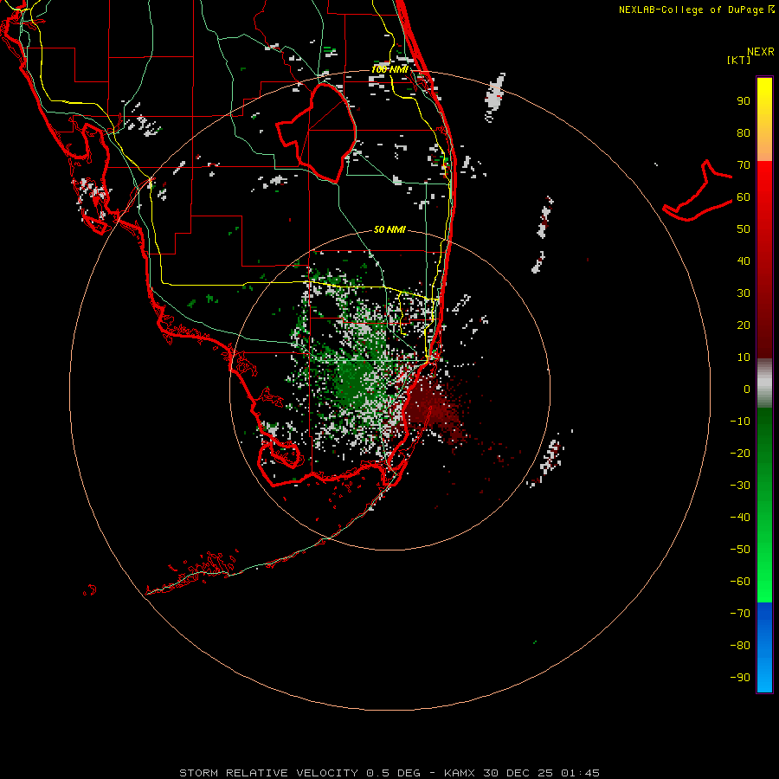Click the positive 20 scale value
The width and height of the screenshot is (779, 779).
point(744,325)
